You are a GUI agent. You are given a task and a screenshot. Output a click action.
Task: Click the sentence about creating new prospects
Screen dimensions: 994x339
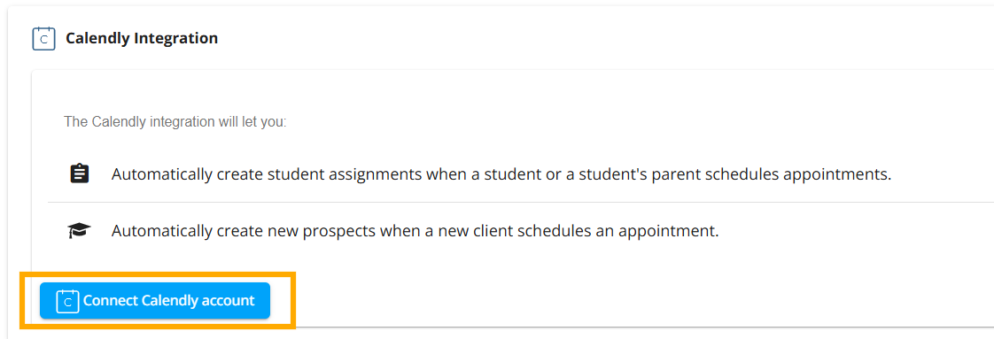(415, 231)
